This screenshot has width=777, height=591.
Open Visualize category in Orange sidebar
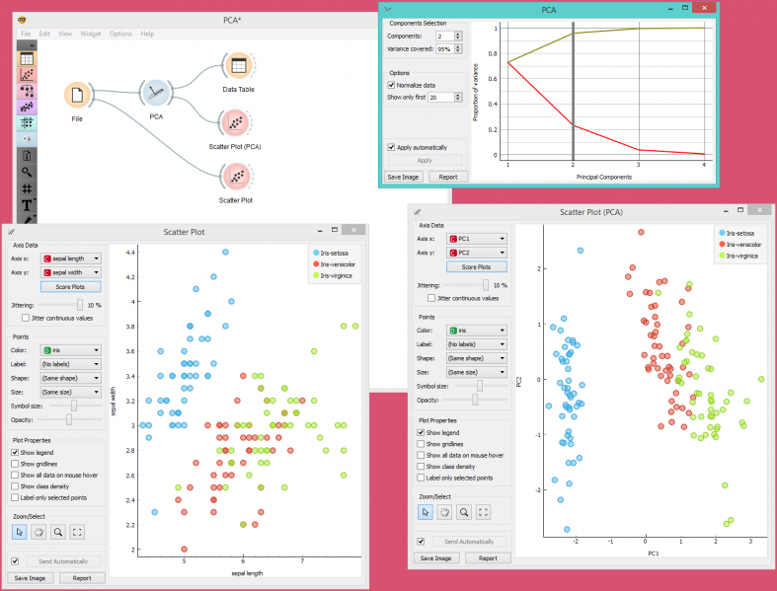[x=27, y=75]
